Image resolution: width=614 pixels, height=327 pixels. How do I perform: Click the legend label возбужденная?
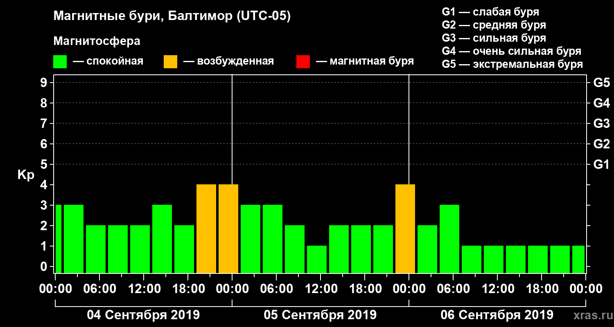coord(235,62)
